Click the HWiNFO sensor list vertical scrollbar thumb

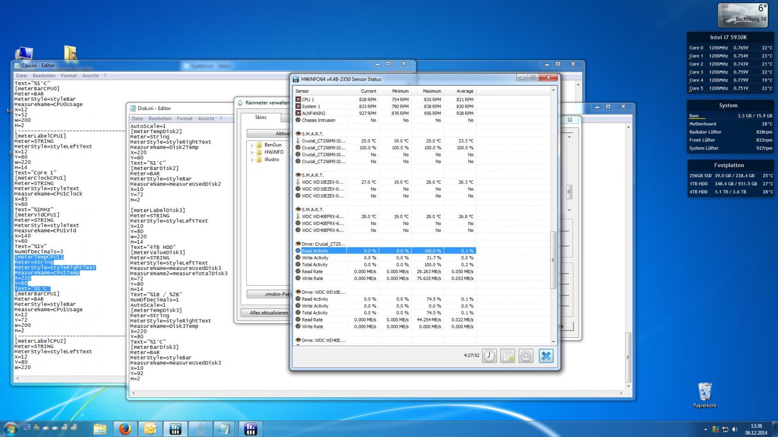553,260
